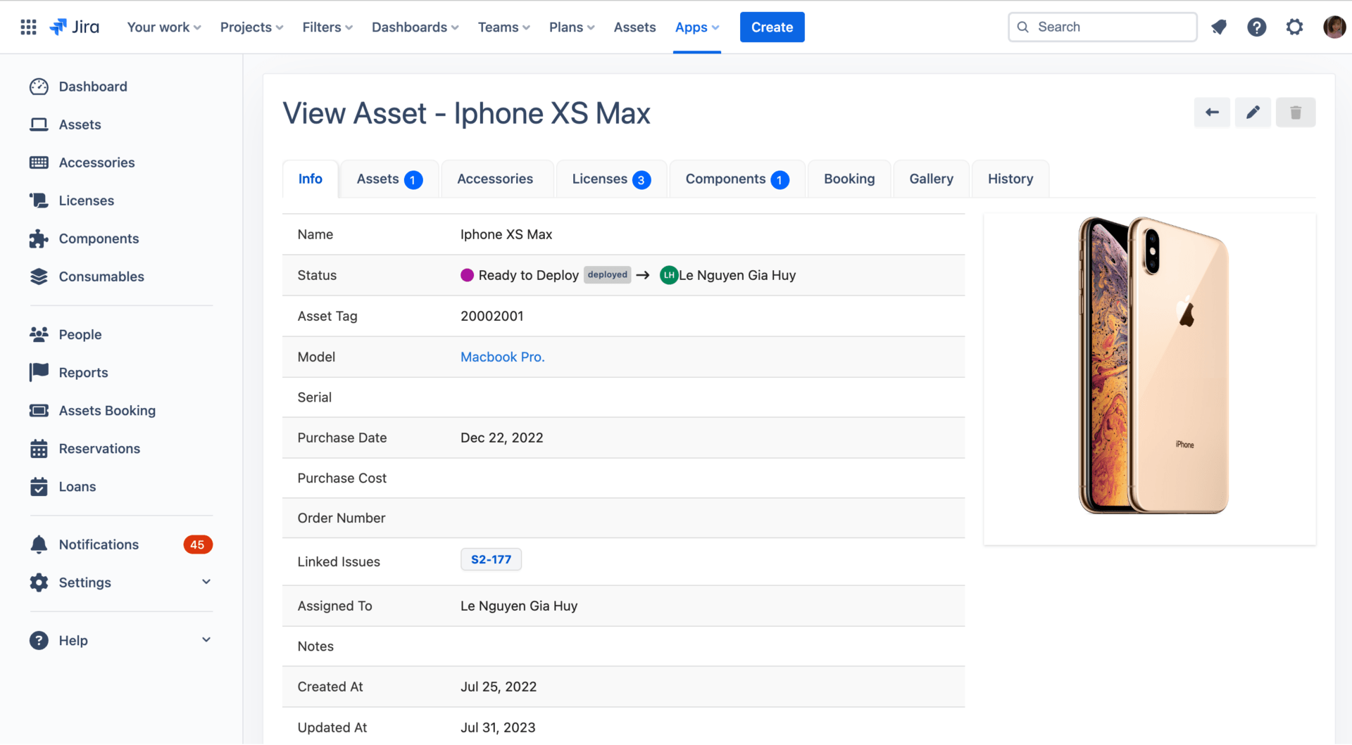Viewport: 1352px width, 745px height.
Task: Click the Assets Booking ticket icon
Action: [x=39, y=410]
